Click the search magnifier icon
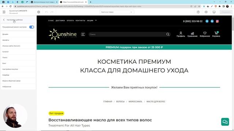 click(x=168, y=34)
